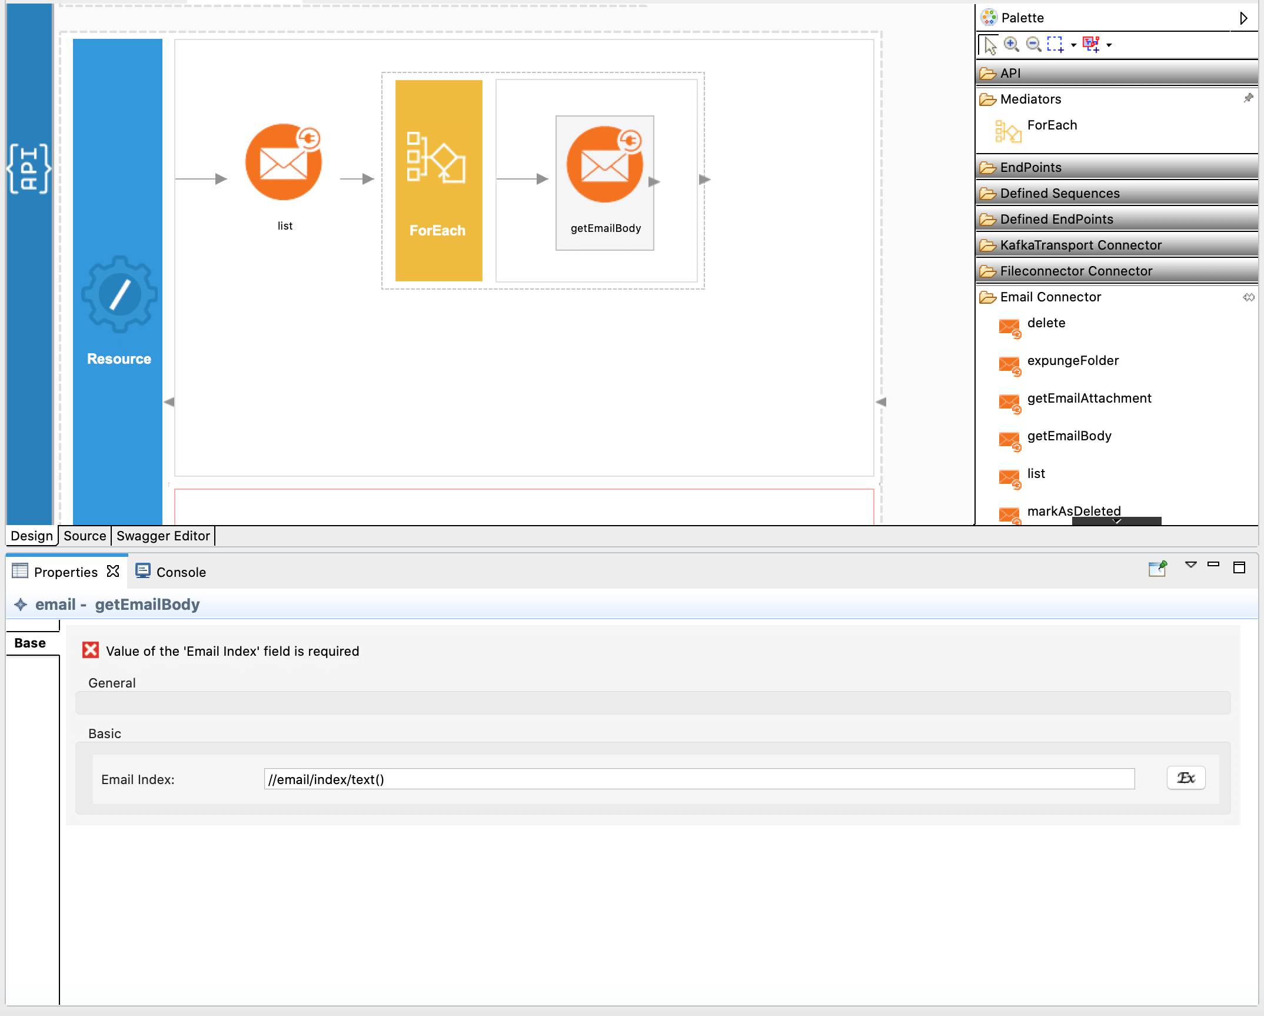The width and height of the screenshot is (1264, 1016).
Task: Open the Email Index expression editor
Action: tap(1186, 778)
